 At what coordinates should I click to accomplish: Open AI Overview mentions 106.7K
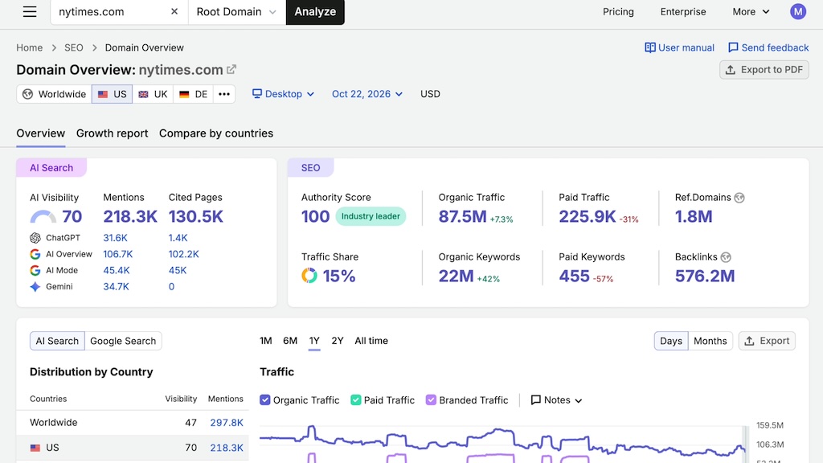click(117, 254)
